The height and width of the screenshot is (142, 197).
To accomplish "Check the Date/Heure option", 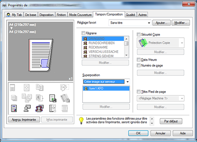I will 138,60.
